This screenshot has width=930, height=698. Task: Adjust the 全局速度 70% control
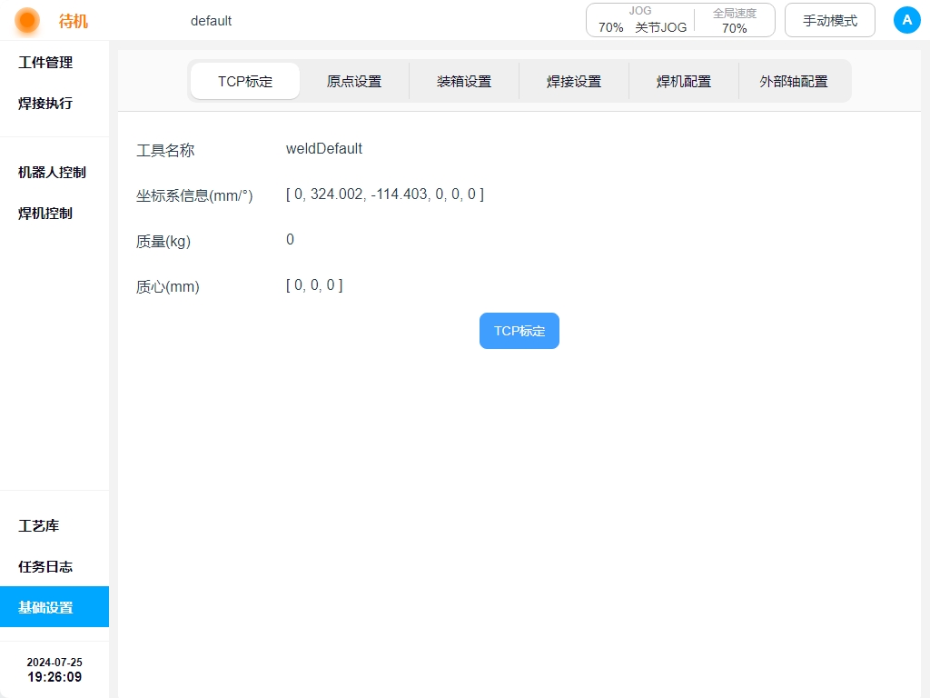click(734, 20)
